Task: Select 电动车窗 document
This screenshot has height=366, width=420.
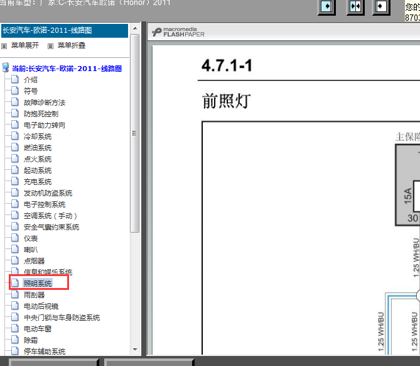Action: click(x=38, y=329)
